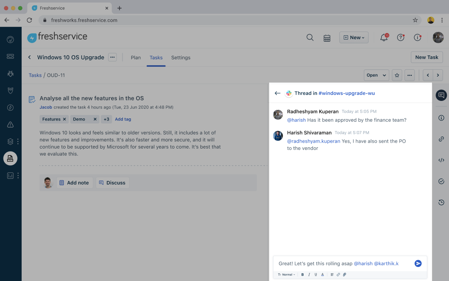Open the shield (changes) icon in sidebar
The width and height of the screenshot is (449, 281).
[10, 91]
